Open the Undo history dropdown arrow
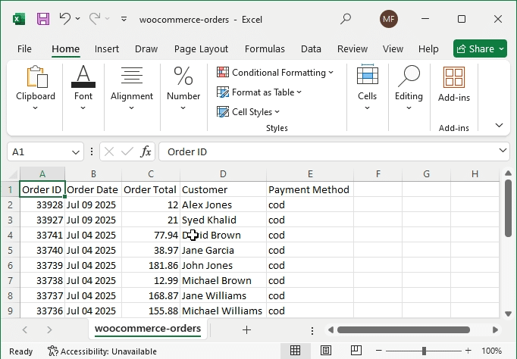 tap(78, 19)
